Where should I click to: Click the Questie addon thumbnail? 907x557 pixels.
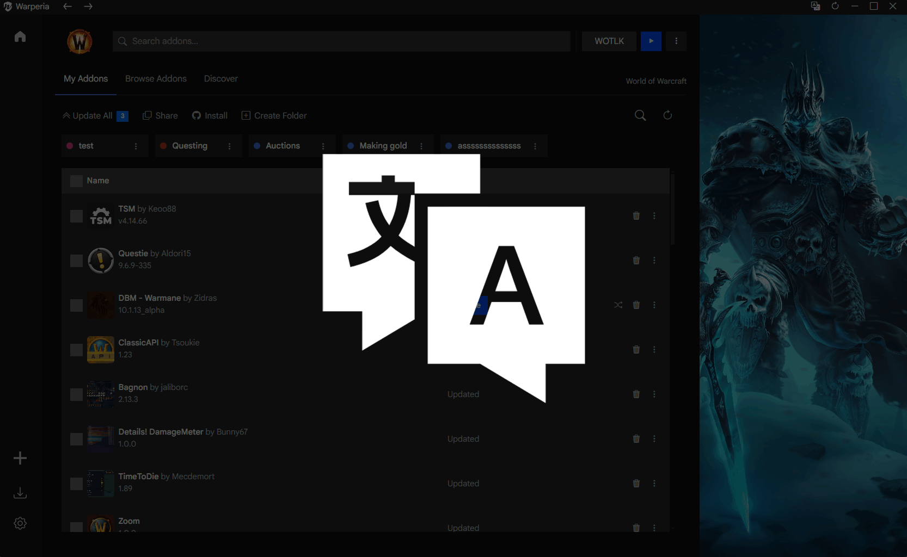click(101, 261)
